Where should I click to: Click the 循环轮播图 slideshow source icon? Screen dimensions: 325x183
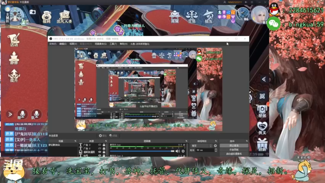click(80, 152)
